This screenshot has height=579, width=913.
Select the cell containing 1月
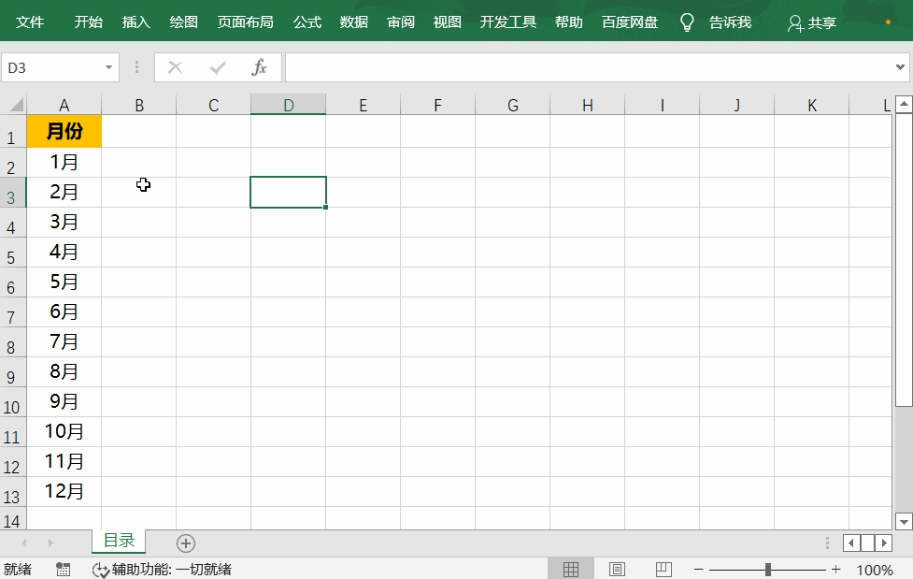[x=64, y=162]
